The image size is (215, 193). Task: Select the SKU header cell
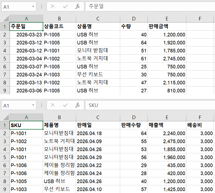(26, 125)
